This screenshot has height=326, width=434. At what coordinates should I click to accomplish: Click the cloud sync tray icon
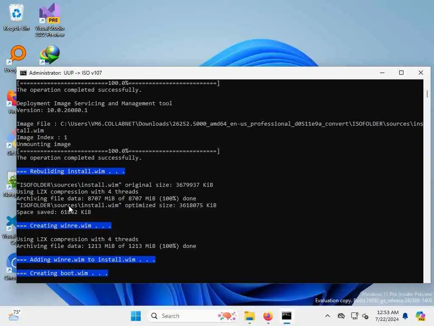tap(341, 316)
